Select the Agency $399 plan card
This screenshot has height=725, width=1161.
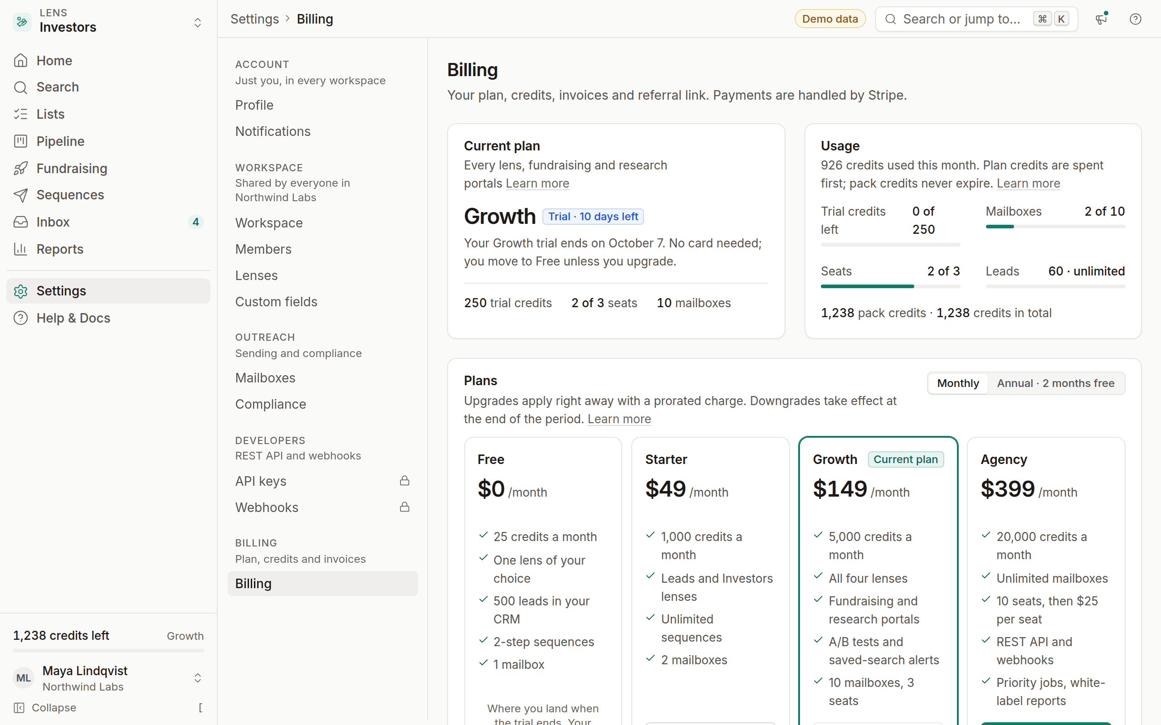click(1046, 580)
